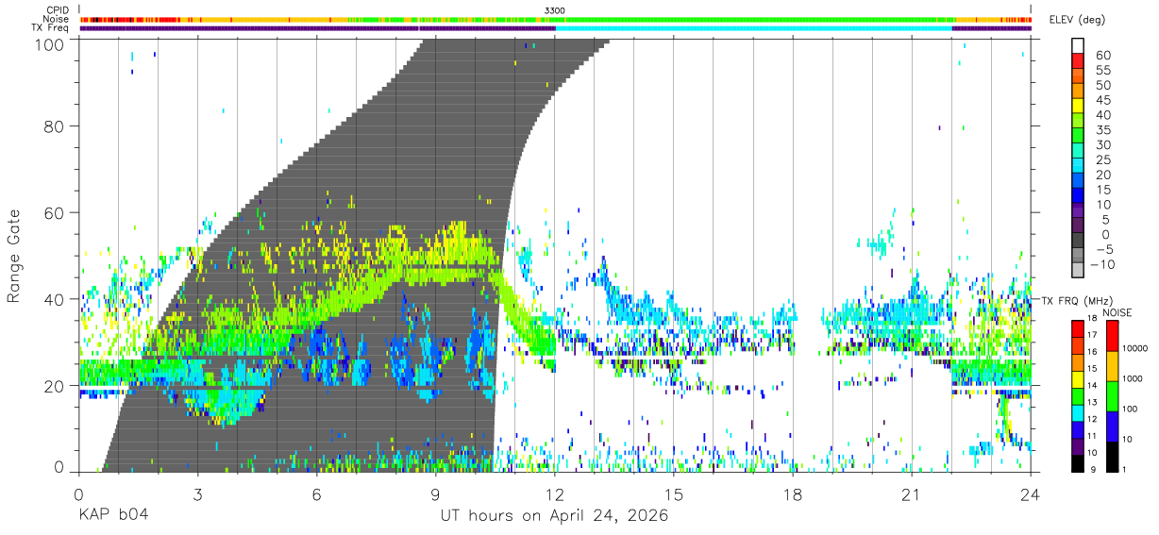
Task: Click the x-axis hour tick '9'
Action: [435, 494]
